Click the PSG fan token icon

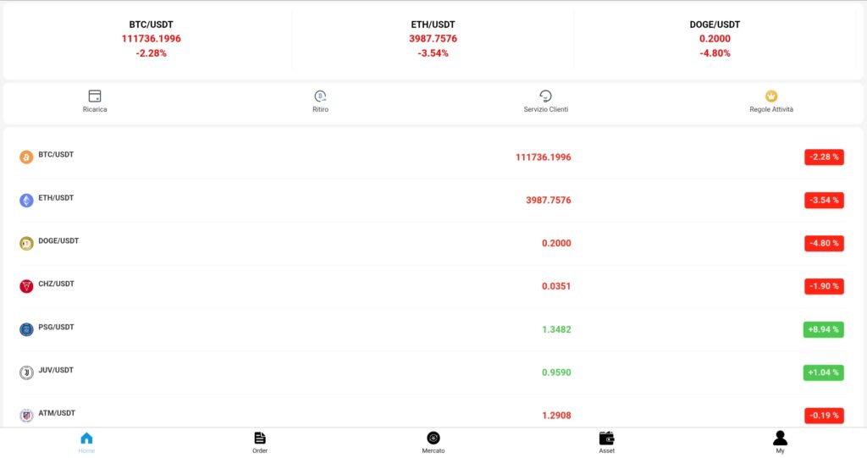pyautogui.click(x=26, y=329)
